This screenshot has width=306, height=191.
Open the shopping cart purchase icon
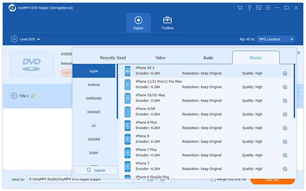pyautogui.click(x=240, y=8)
